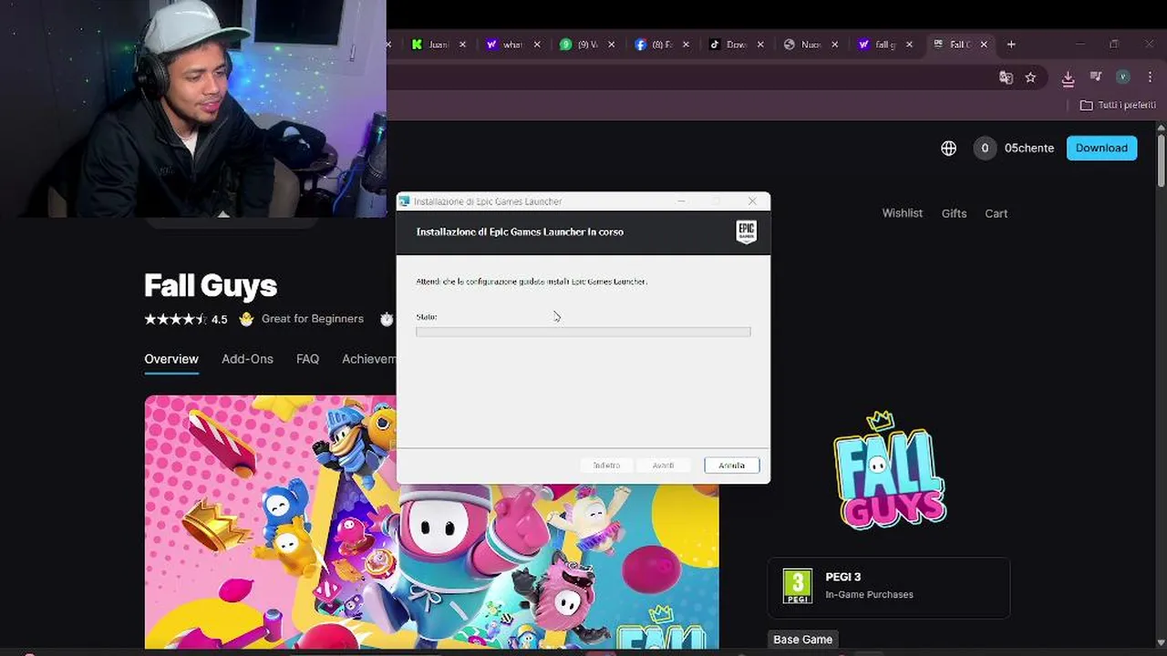The image size is (1167, 656).
Task: Switch to the 'what' Yahoo browser tab
Action: [503, 45]
